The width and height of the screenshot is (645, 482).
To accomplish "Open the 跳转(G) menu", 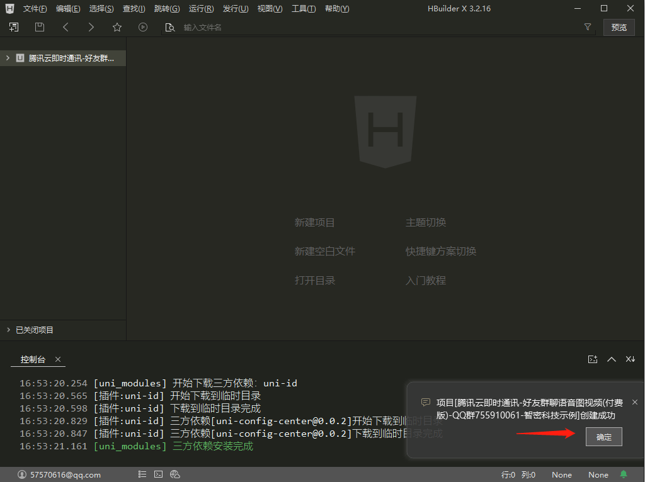I will [x=166, y=9].
